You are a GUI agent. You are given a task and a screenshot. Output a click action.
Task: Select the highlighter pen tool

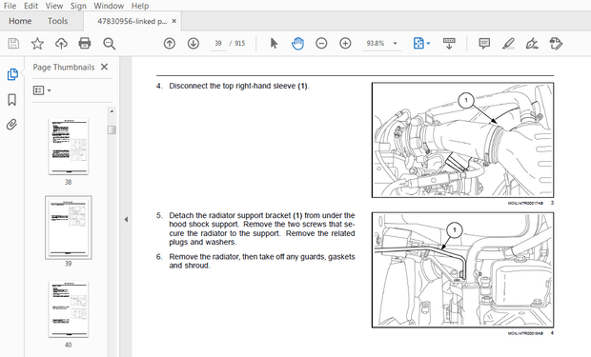pyautogui.click(x=508, y=44)
